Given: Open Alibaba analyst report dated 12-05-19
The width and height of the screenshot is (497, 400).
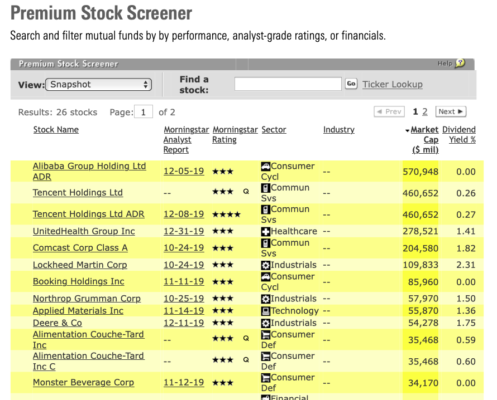Looking at the screenshot, I should click(184, 171).
